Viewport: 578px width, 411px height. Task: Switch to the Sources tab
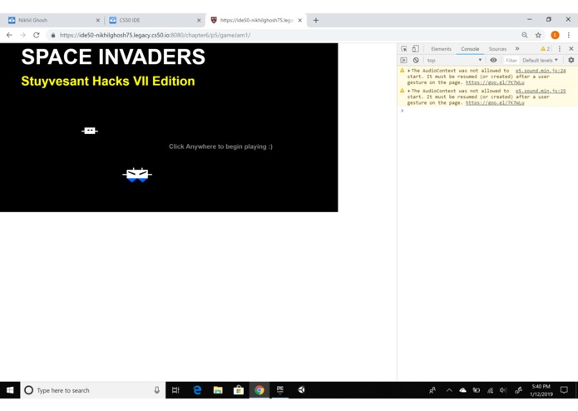click(497, 48)
